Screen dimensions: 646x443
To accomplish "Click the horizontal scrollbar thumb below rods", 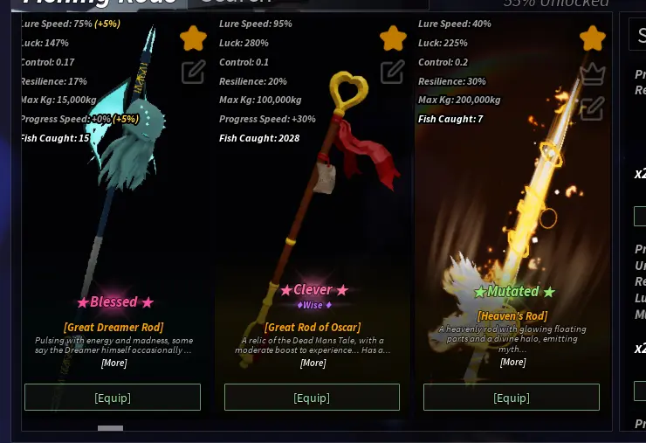I will coord(110,428).
